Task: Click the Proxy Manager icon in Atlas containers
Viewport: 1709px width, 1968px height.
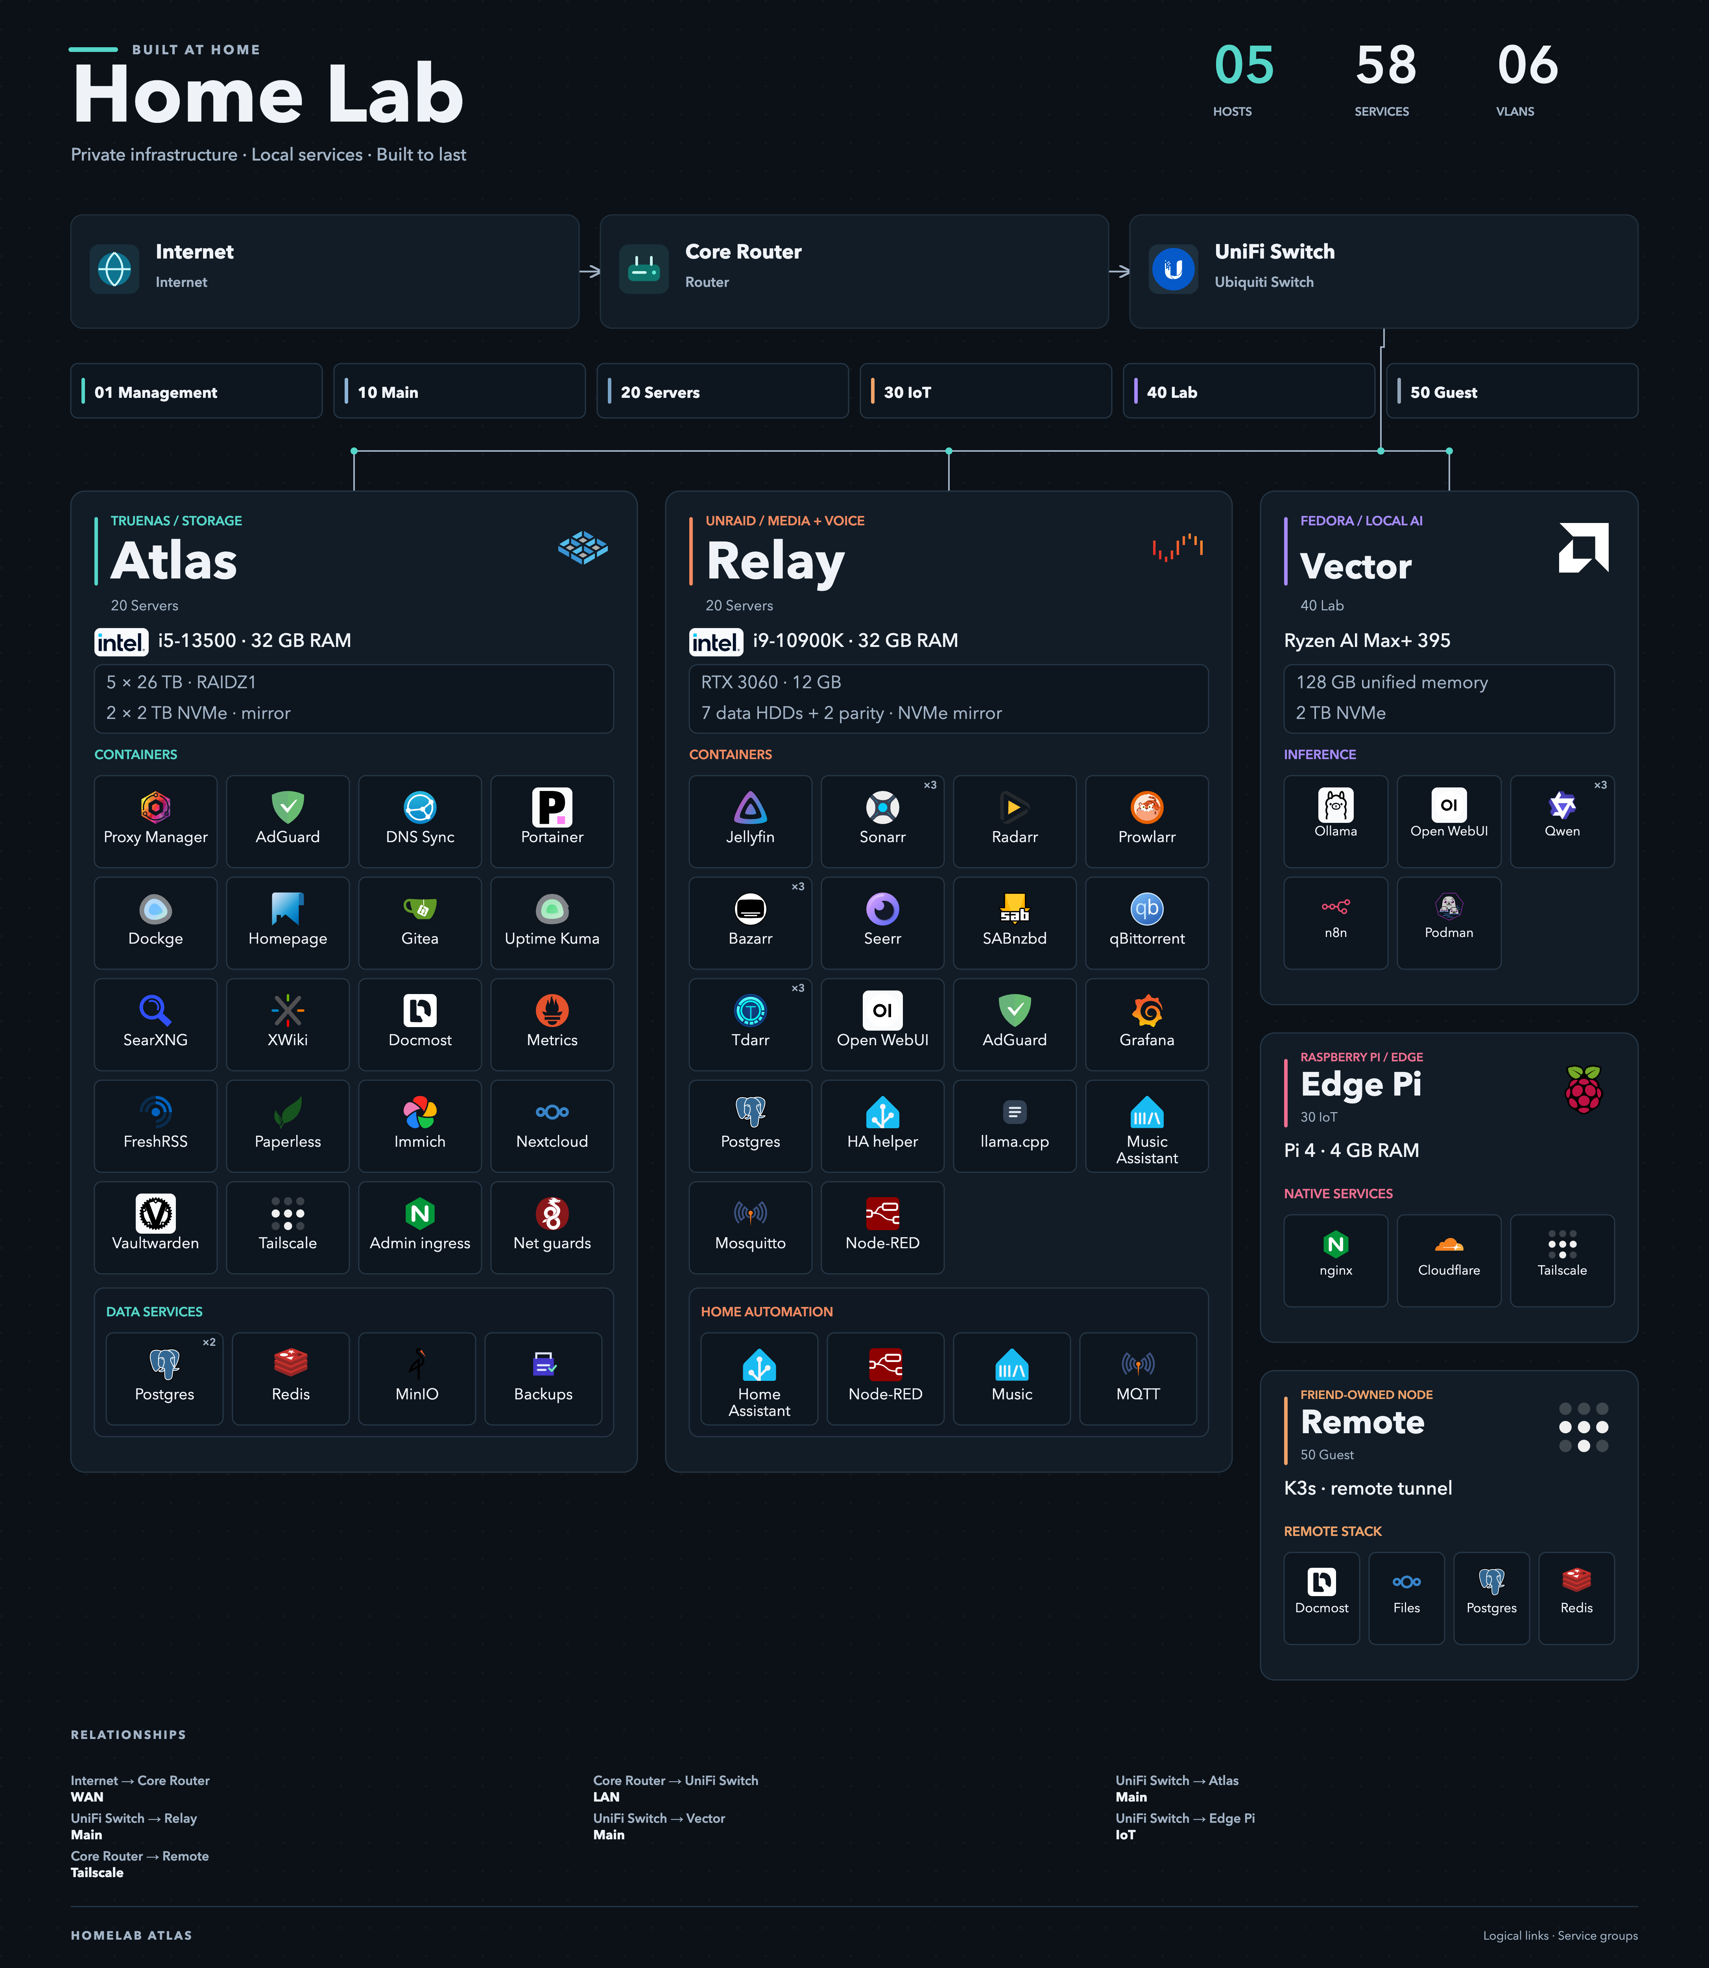Action: (x=155, y=807)
